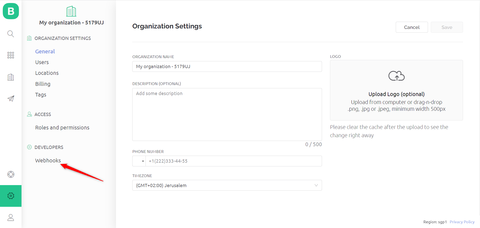This screenshot has width=480, height=228.
Task: Open Locations in organization settings
Action: [x=47, y=73]
